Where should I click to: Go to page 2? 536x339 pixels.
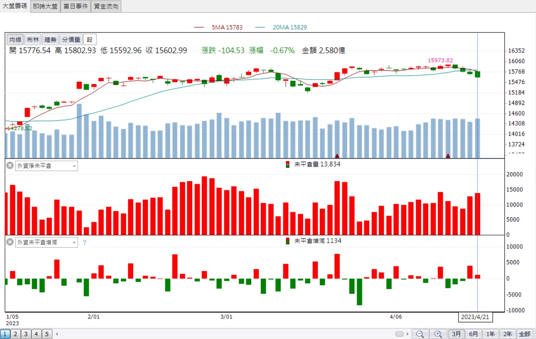pos(16,334)
